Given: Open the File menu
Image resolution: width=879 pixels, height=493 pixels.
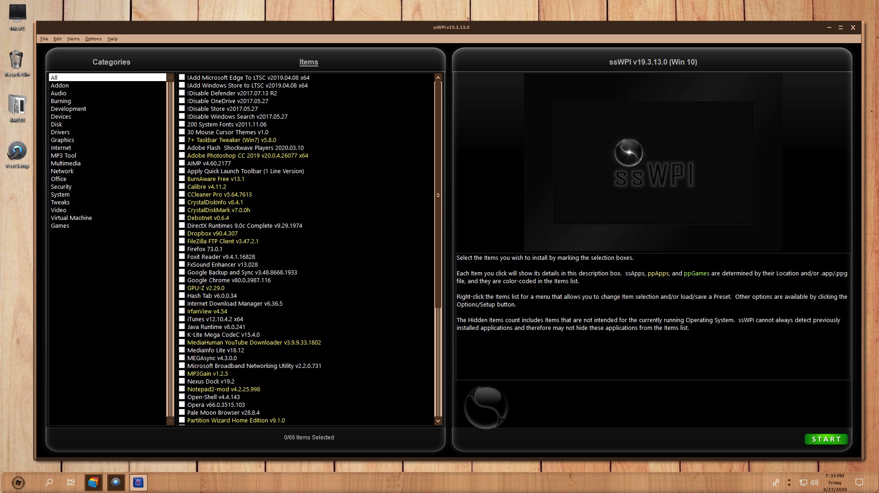Looking at the screenshot, I should click(44, 39).
